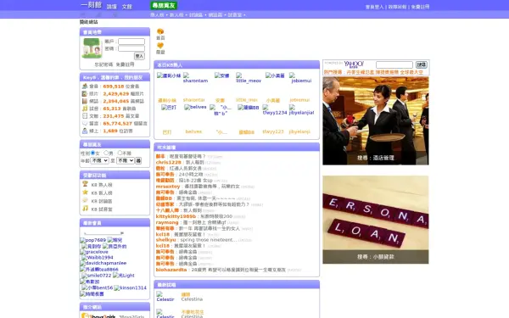The image size is (509, 318).
Task: Click in the Yahoo search text field
Action: pyautogui.click(x=394, y=64)
